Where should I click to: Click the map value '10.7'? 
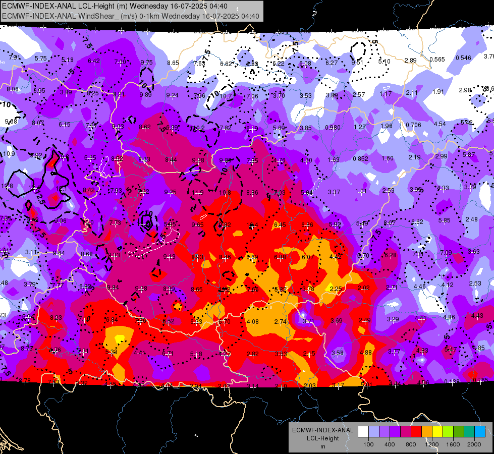click(226, 96)
